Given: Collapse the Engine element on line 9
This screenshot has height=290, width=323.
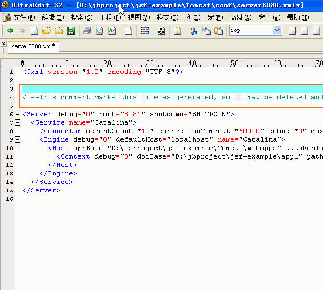Looking at the screenshot, I should [x=18, y=139].
